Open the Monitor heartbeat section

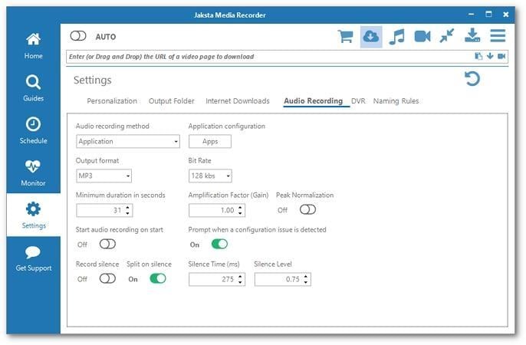pyautogui.click(x=33, y=172)
